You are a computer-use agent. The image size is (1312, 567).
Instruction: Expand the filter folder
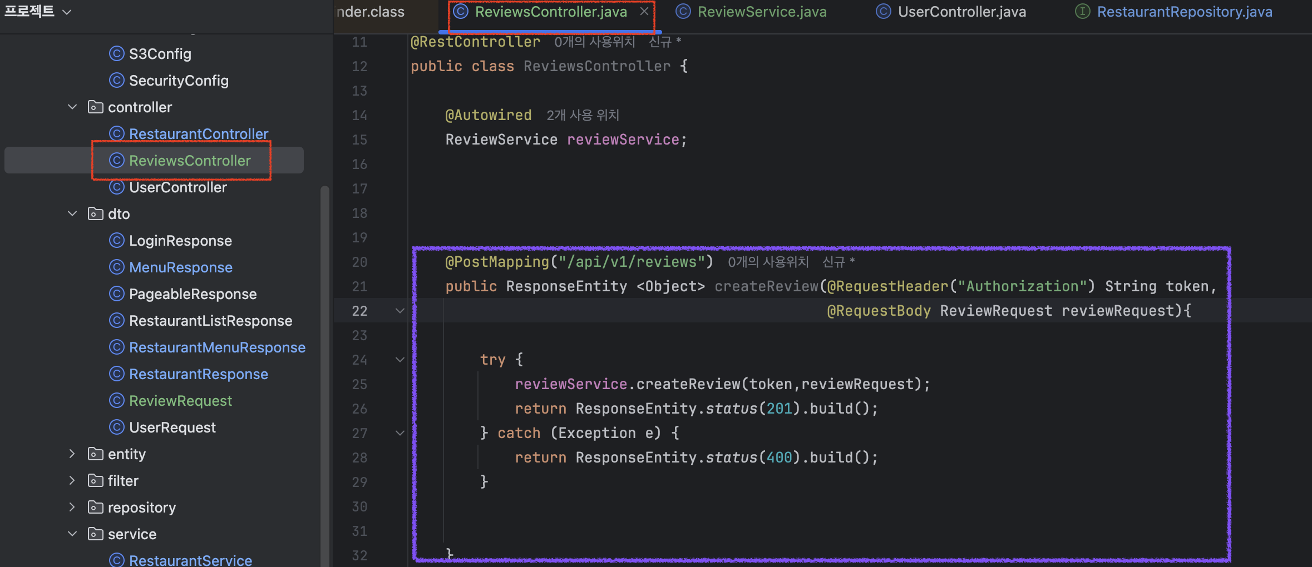[x=72, y=480]
